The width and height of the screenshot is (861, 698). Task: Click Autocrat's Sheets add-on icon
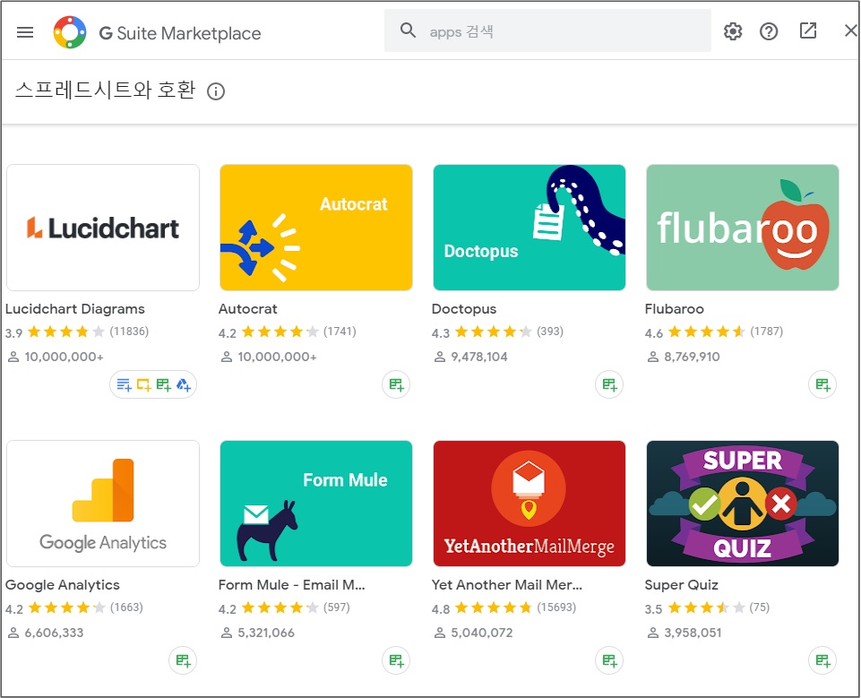click(x=397, y=384)
